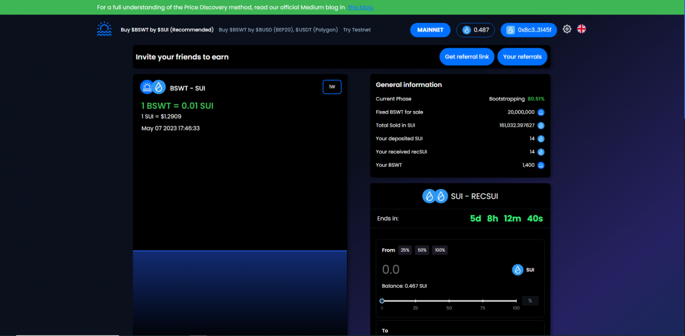This screenshot has height=336, width=685.
Task: Click the SUI icon beside Your deposited SUI
Action: (541, 139)
